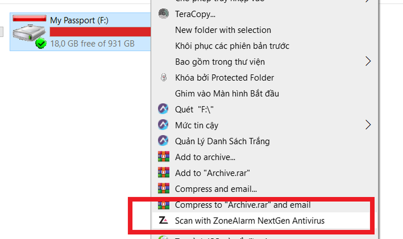Click the icon beside Mức tin cậy
Screen dimensions: 403x239
[163, 125]
